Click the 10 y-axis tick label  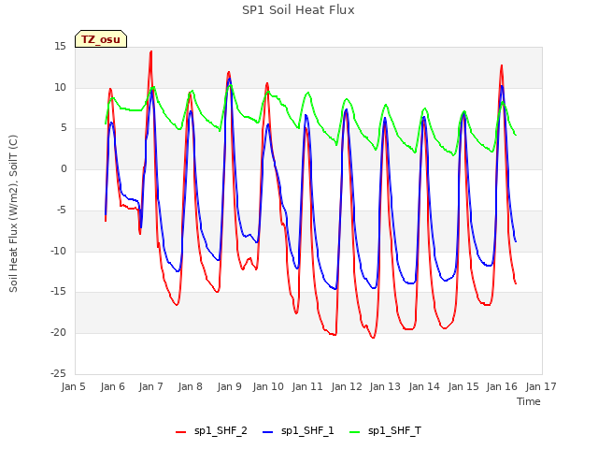pyautogui.click(x=60, y=87)
